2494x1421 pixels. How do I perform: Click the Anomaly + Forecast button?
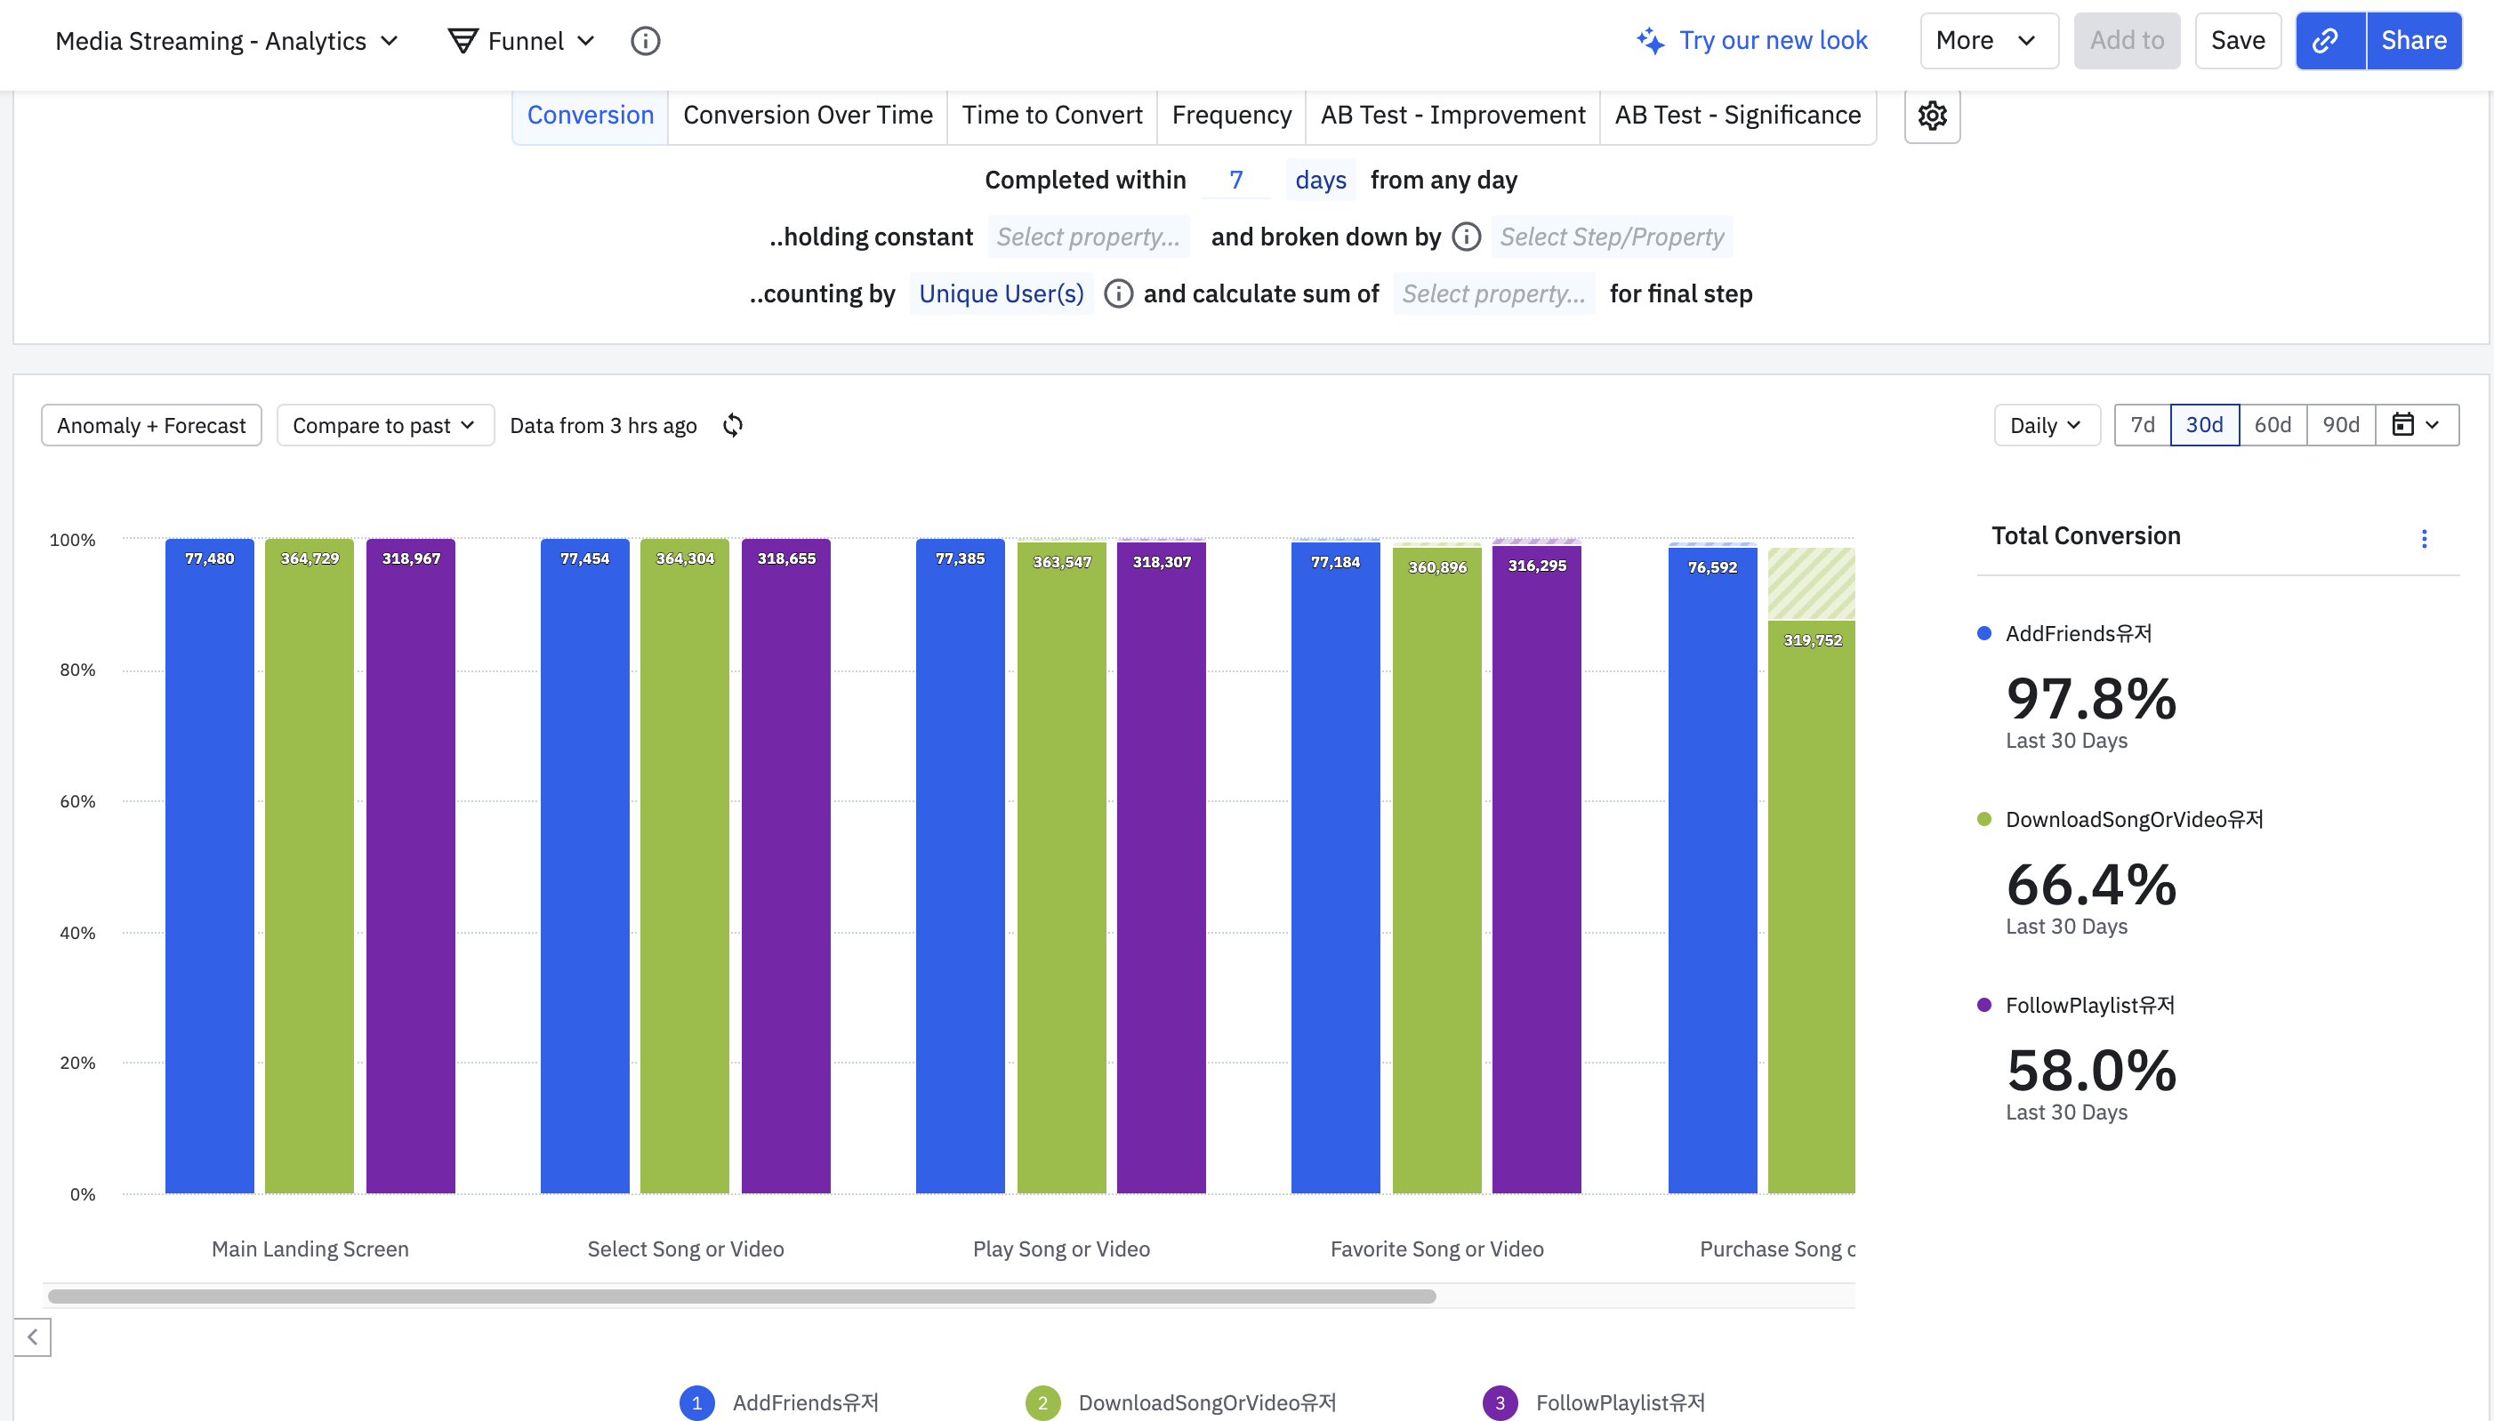click(x=151, y=426)
